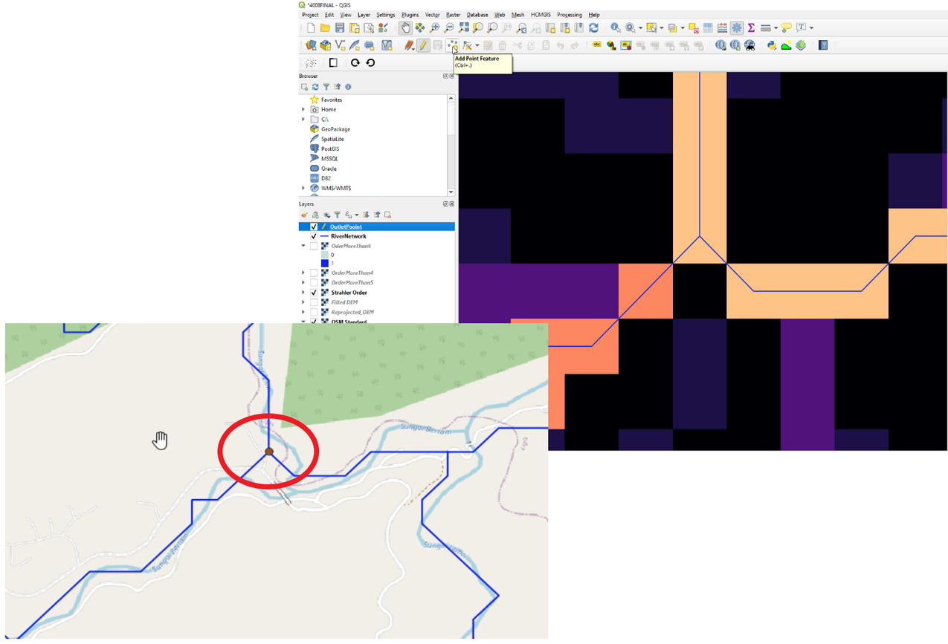Enable the OderMoreThan6 layer checkbox

tap(314, 246)
